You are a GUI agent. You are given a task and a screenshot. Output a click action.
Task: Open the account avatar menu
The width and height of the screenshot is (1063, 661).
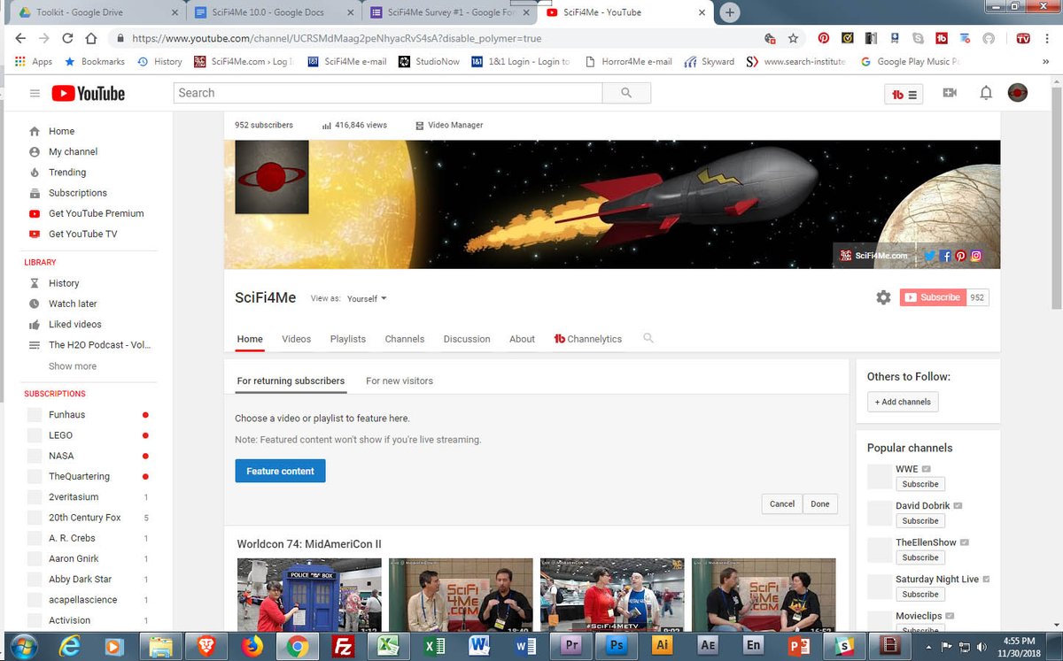(1018, 93)
